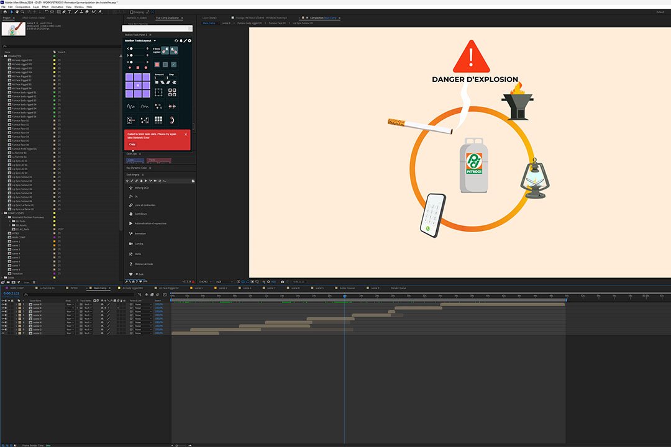Open Automatisation et expressions in Duik

tap(150, 223)
